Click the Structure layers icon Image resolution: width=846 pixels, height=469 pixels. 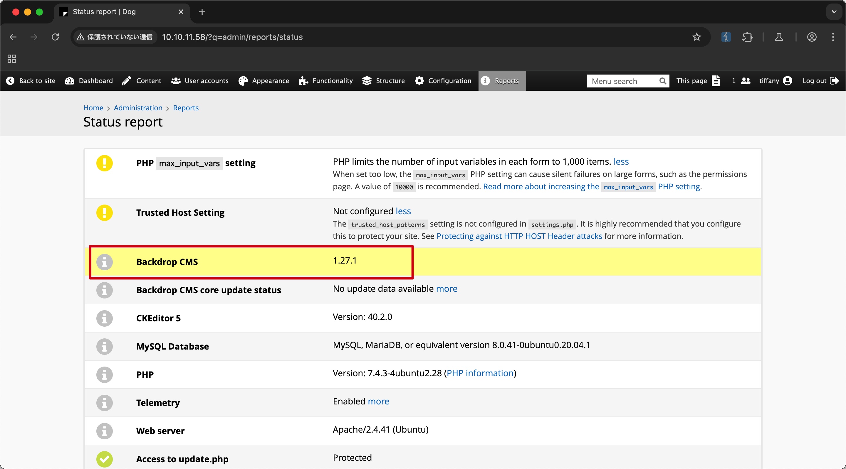[367, 81]
